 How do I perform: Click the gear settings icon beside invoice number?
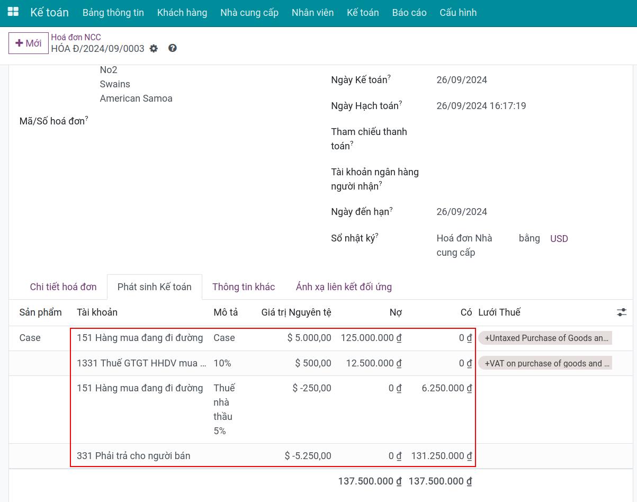click(x=154, y=49)
